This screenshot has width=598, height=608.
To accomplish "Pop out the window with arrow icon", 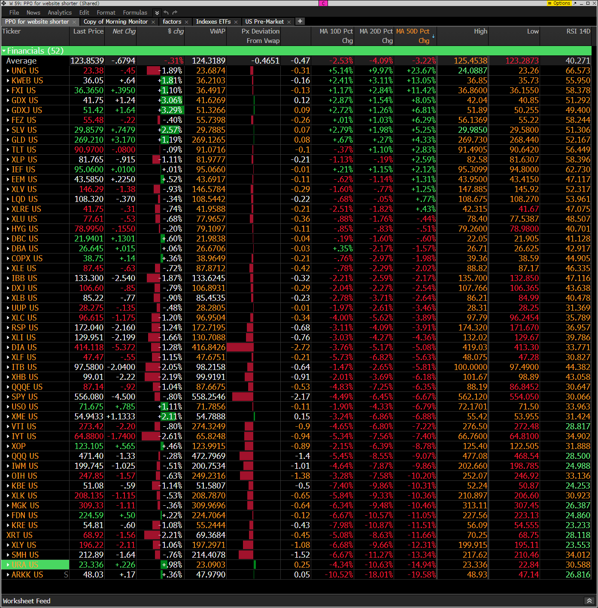I will click(x=574, y=3).
